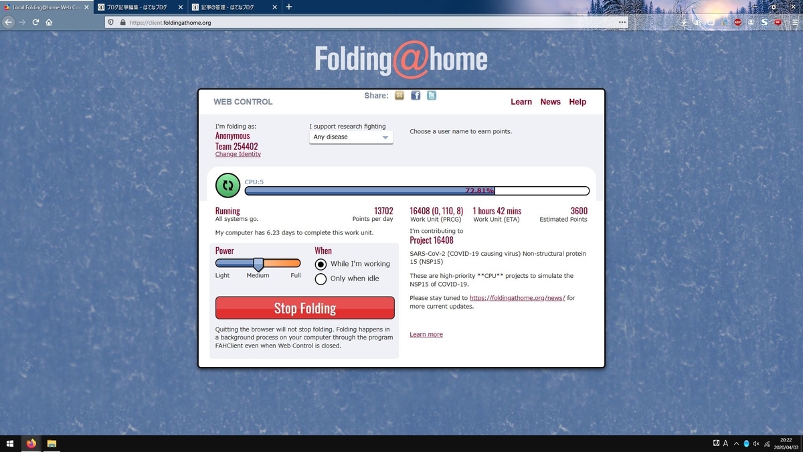This screenshot has height=452, width=803.
Task: Set power slider to Light
Action: click(x=222, y=276)
